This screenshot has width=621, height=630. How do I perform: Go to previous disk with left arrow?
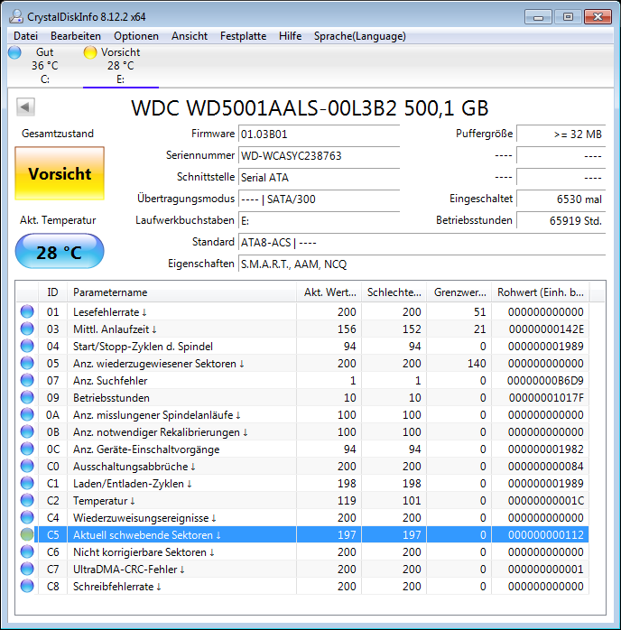(x=25, y=107)
